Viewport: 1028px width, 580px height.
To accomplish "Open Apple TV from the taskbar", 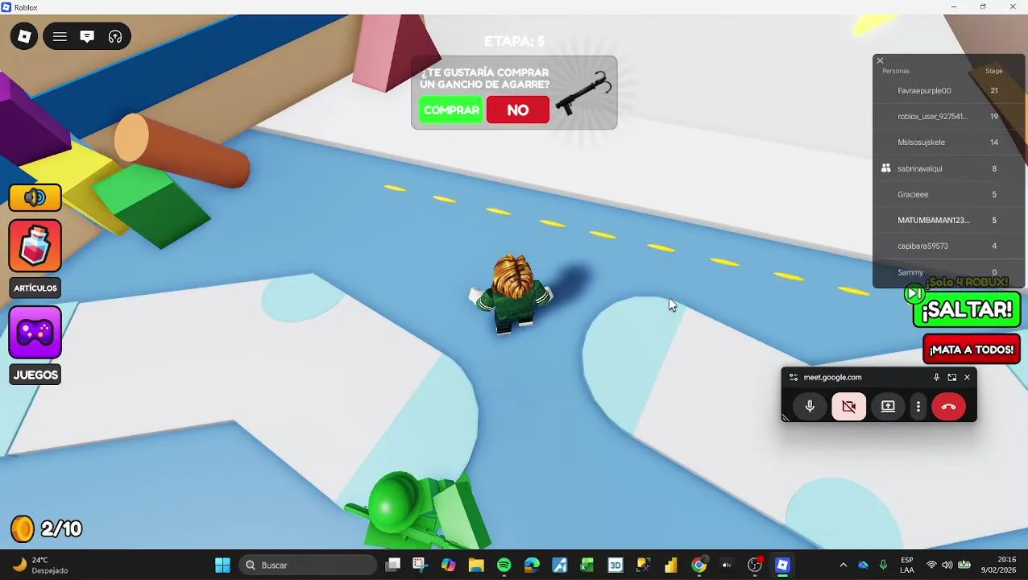I will [x=727, y=565].
